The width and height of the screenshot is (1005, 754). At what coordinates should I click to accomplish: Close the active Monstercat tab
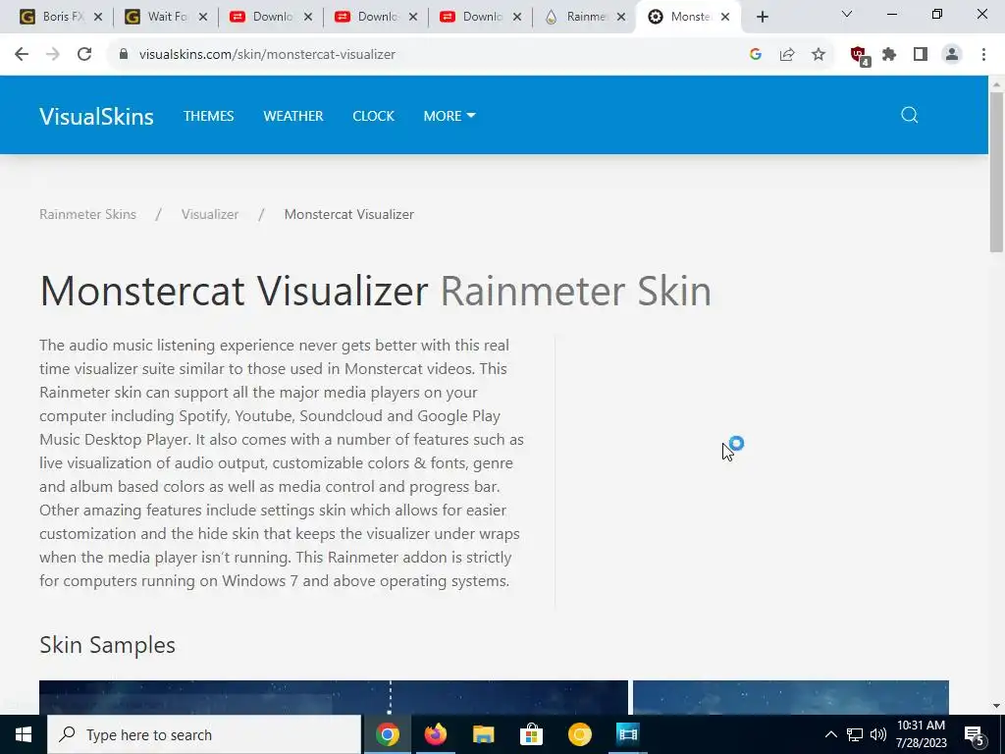pyautogui.click(x=725, y=18)
